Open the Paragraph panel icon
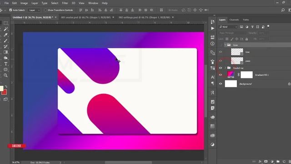 click(212, 83)
